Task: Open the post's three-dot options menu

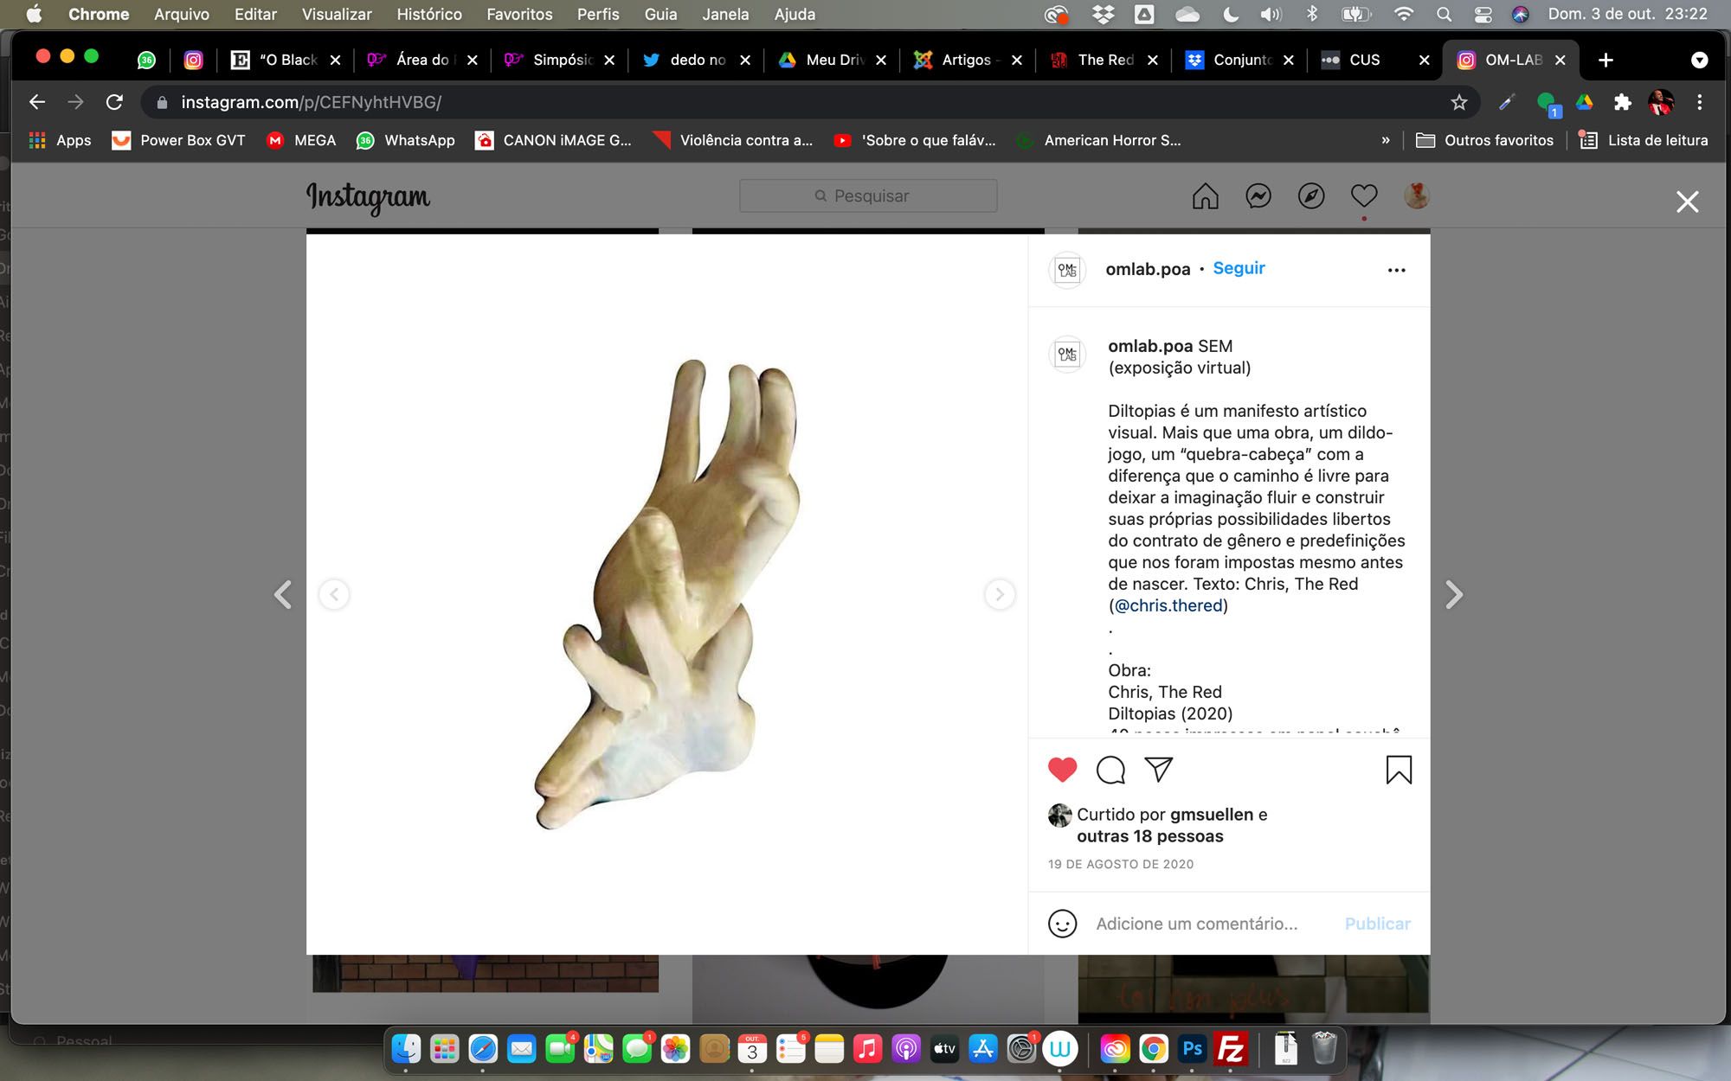Action: pos(1396,270)
